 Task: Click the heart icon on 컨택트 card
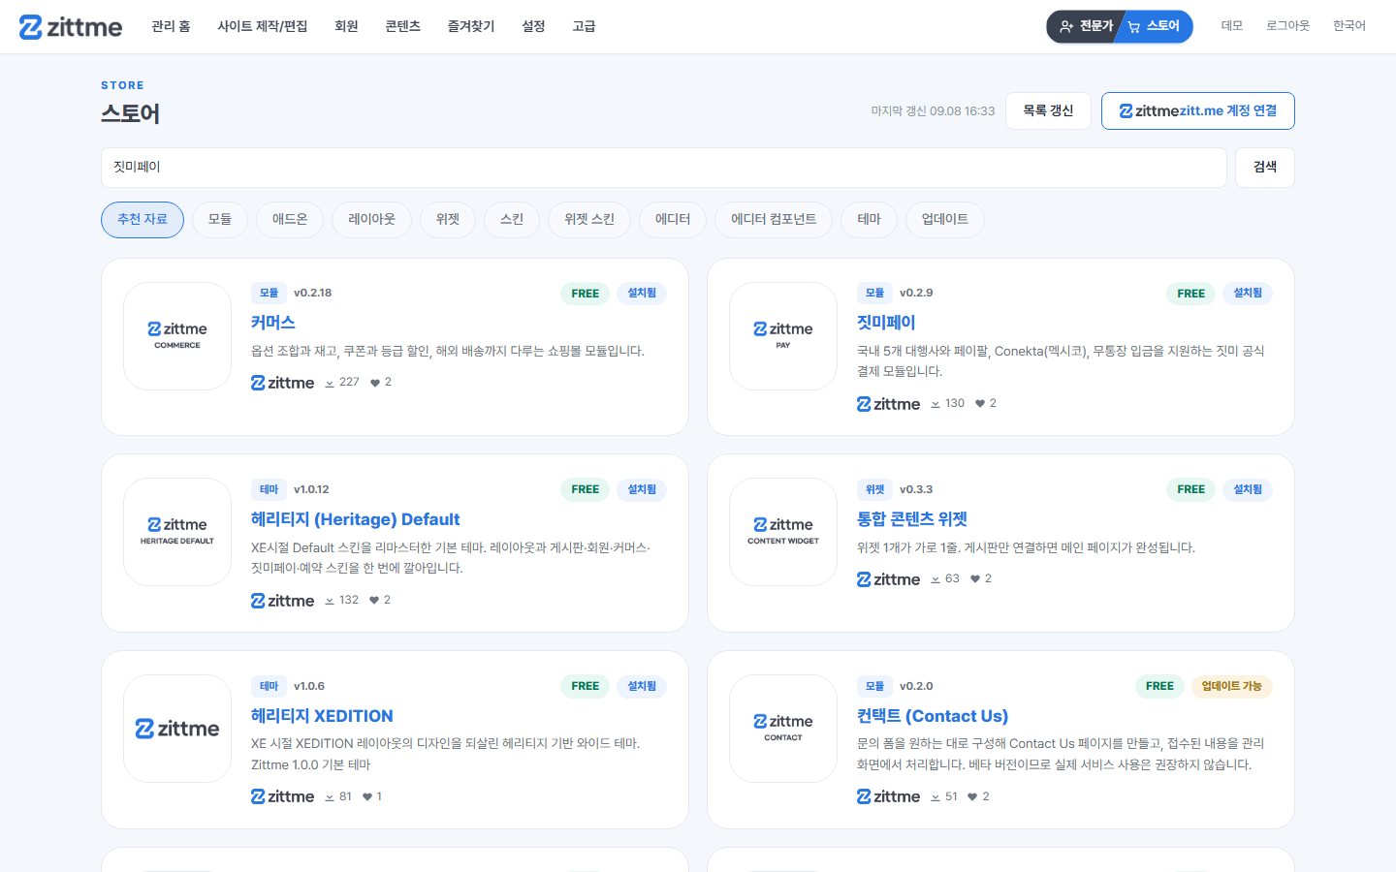pyautogui.click(x=972, y=796)
